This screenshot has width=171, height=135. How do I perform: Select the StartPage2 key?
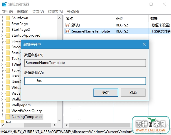point(21,30)
